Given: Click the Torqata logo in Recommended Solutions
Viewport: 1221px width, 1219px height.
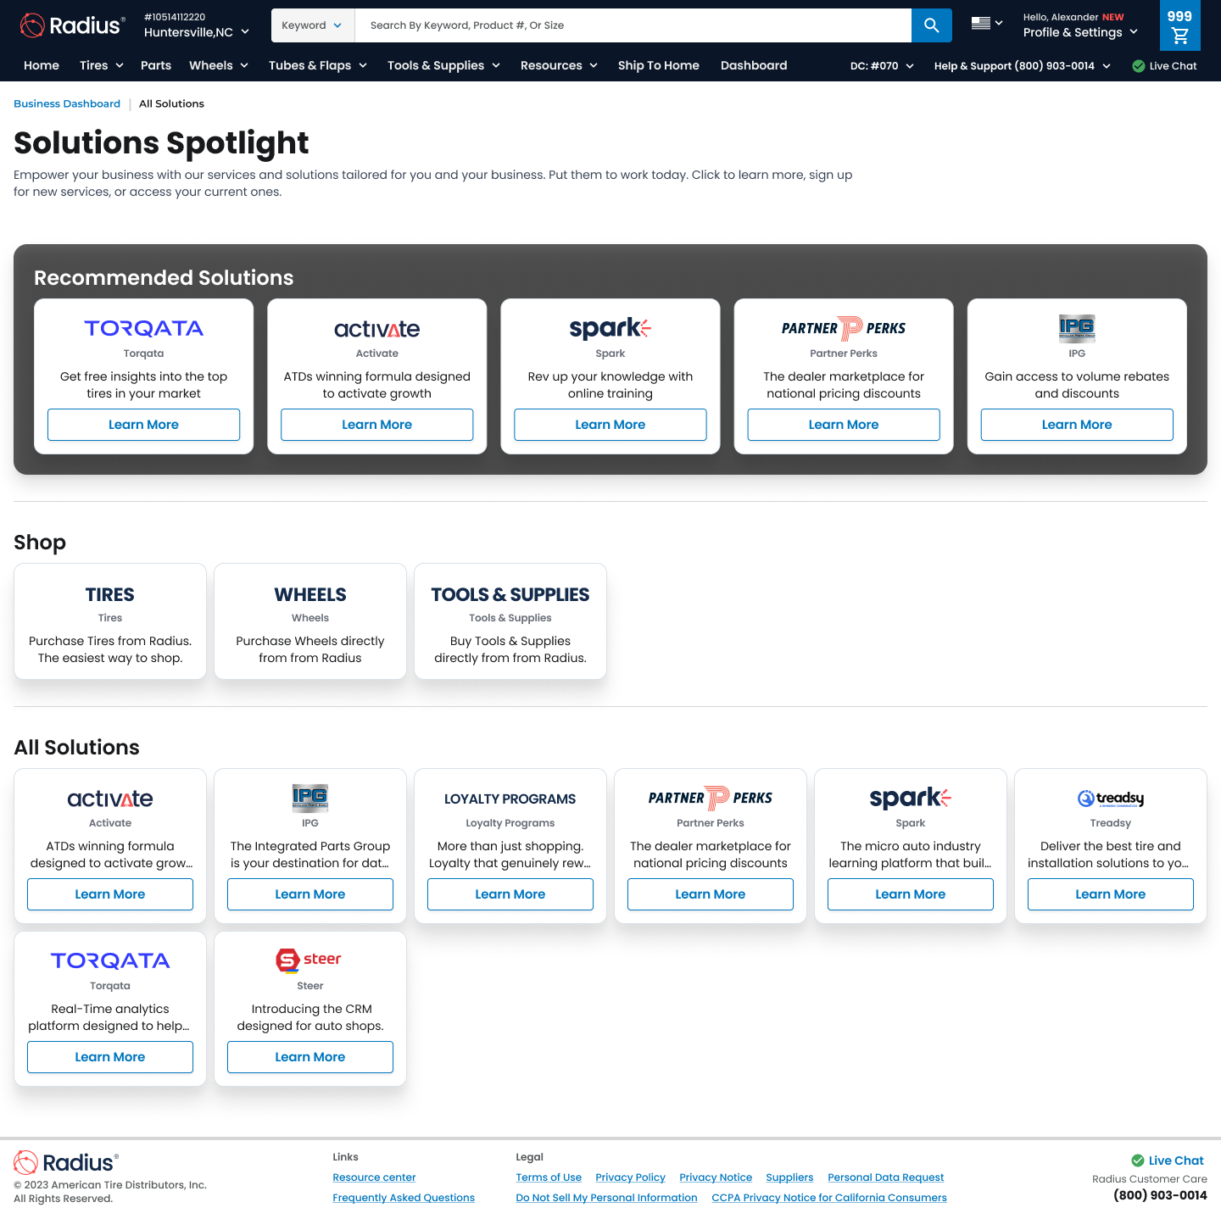Looking at the screenshot, I should tap(144, 328).
